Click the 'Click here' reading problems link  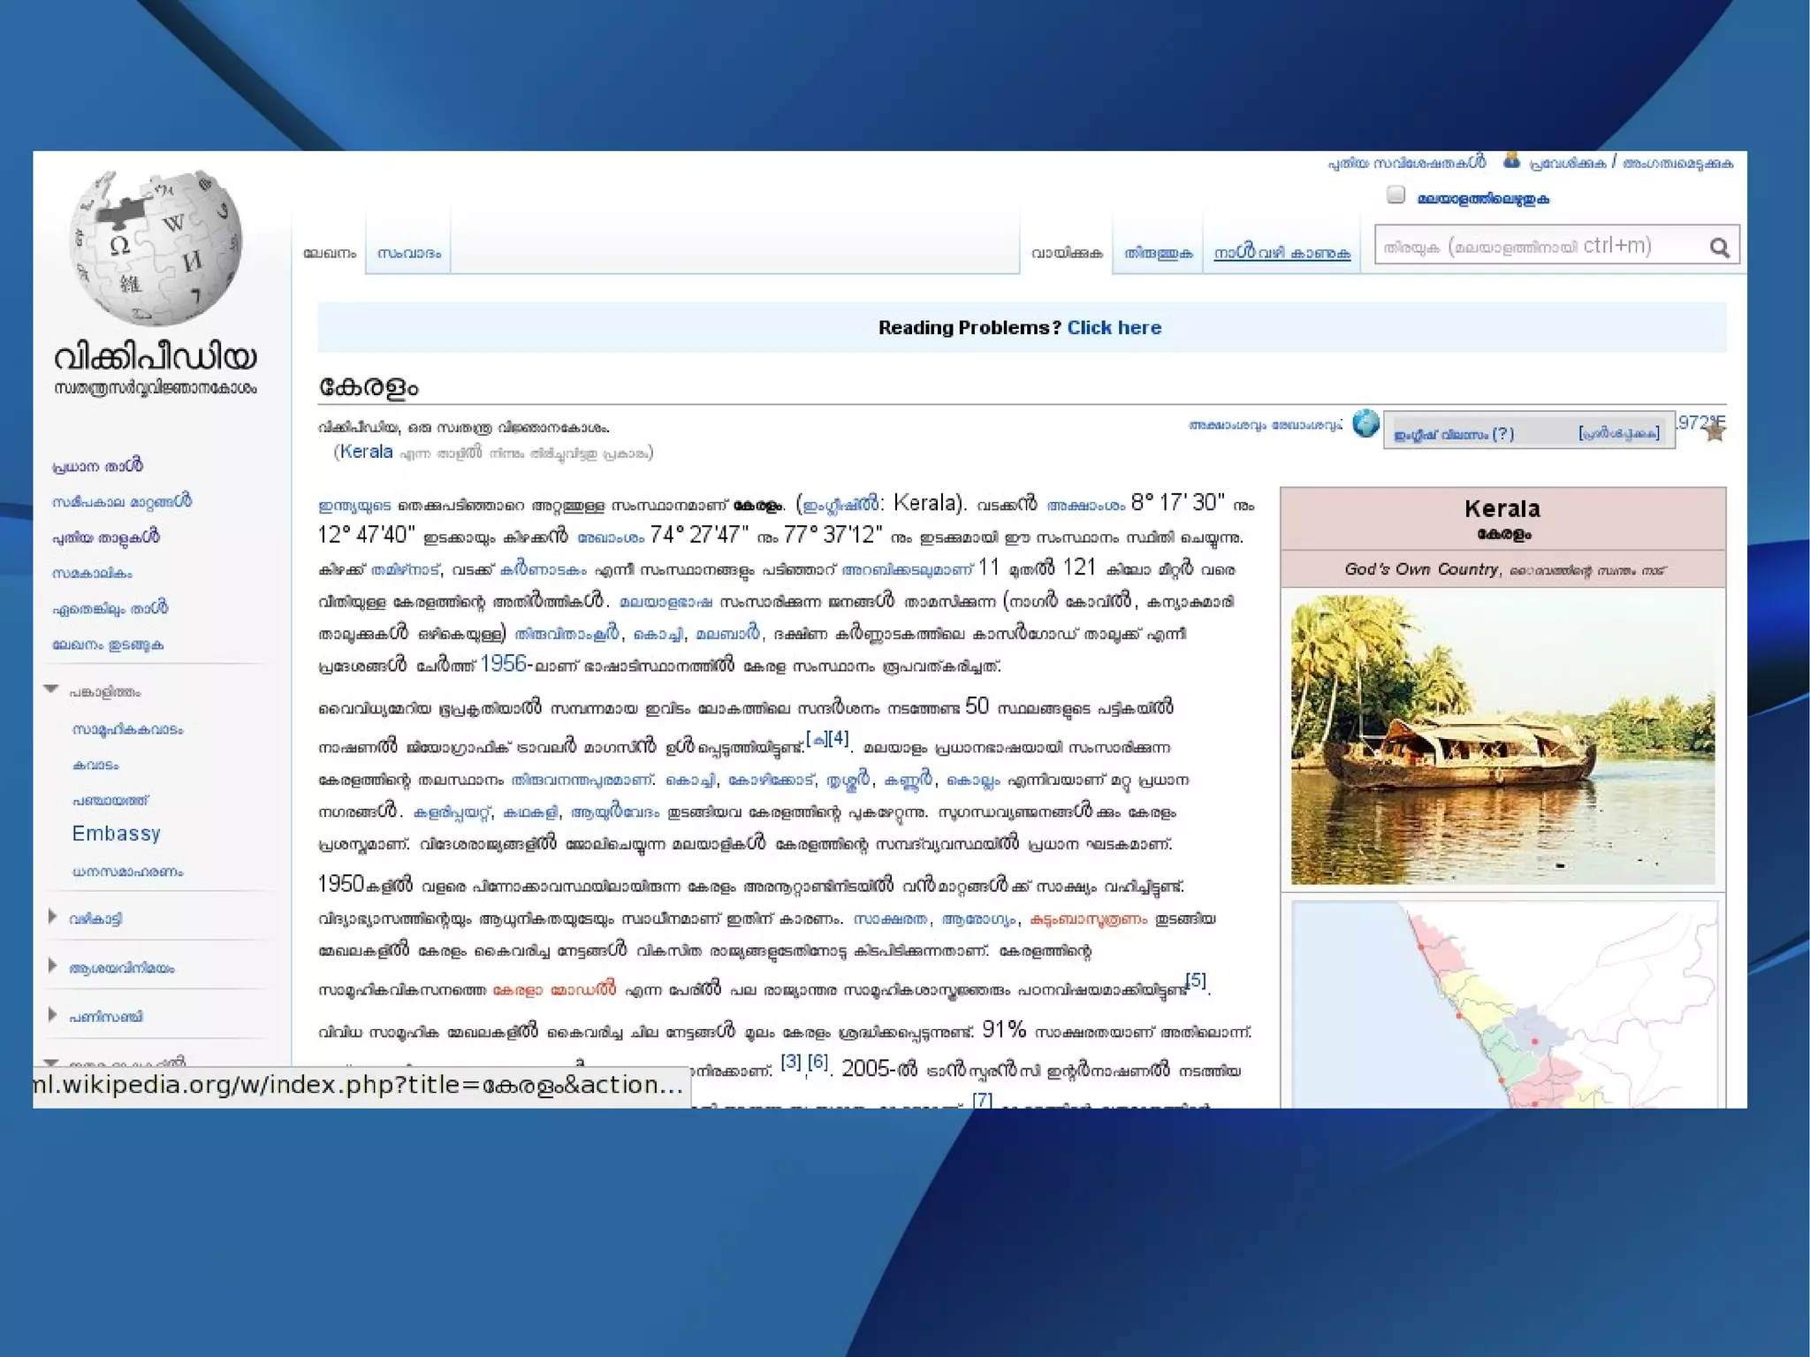coord(1114,328)
